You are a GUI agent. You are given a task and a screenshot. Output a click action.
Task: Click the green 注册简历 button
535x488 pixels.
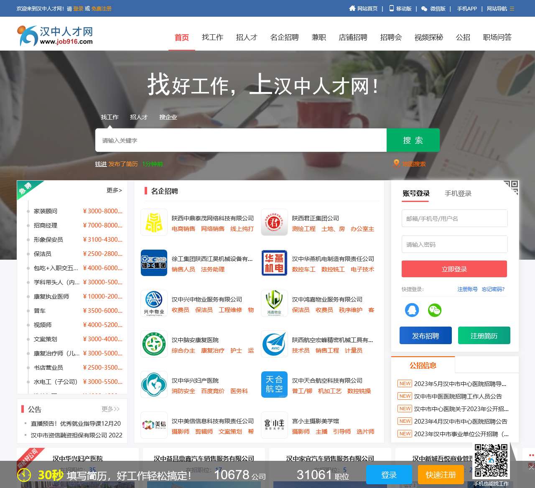click(484, 335)
